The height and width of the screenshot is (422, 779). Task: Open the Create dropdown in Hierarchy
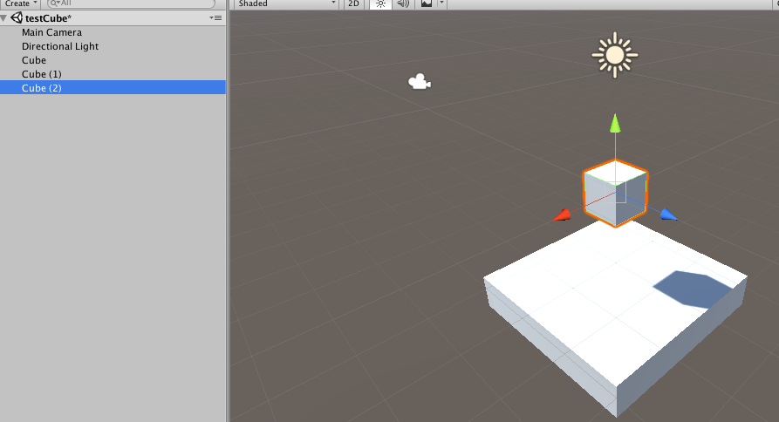click(20, 3)
